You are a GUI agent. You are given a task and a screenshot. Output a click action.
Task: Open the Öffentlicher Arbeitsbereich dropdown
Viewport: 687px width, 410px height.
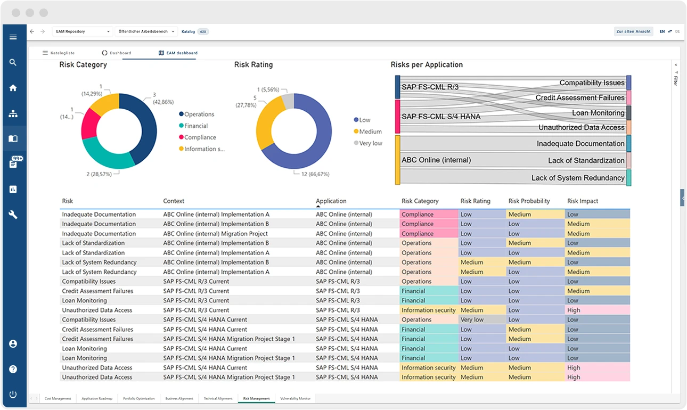coord(146,31)
